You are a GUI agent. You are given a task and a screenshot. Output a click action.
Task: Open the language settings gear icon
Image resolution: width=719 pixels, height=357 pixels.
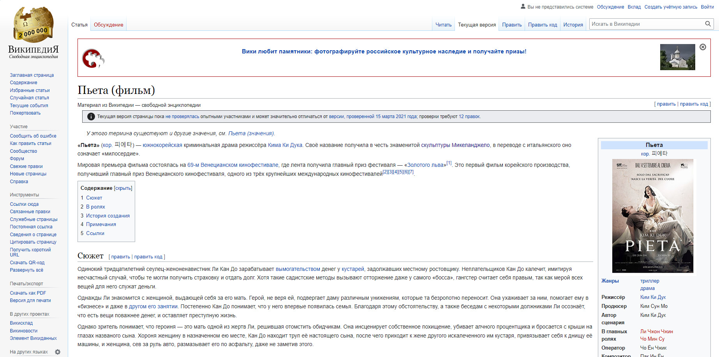(x=58, y=352)
